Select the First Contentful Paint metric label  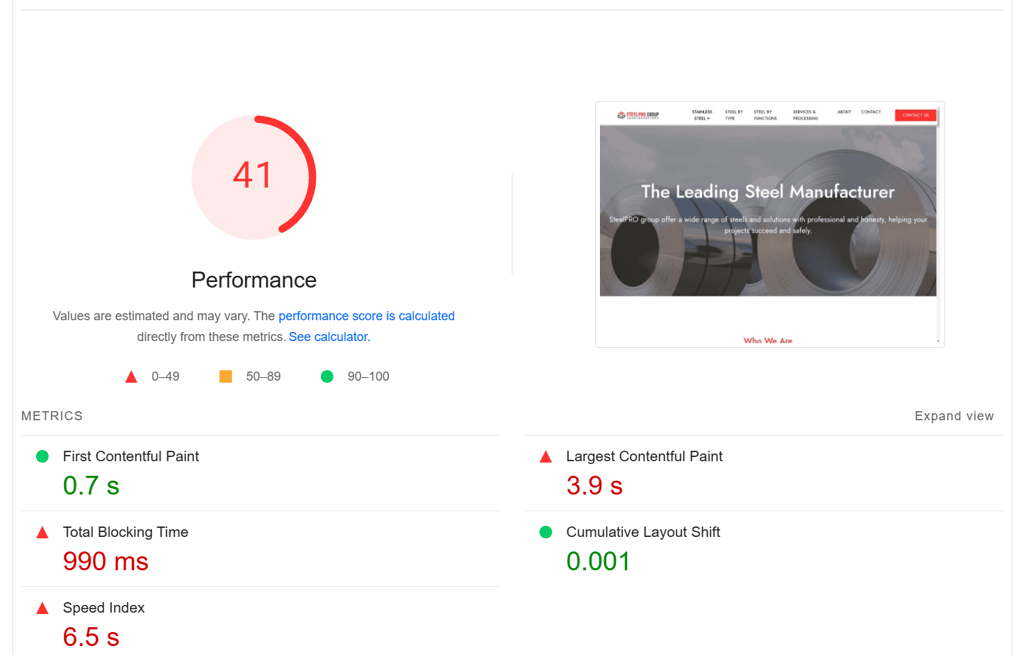coord(131,456)
